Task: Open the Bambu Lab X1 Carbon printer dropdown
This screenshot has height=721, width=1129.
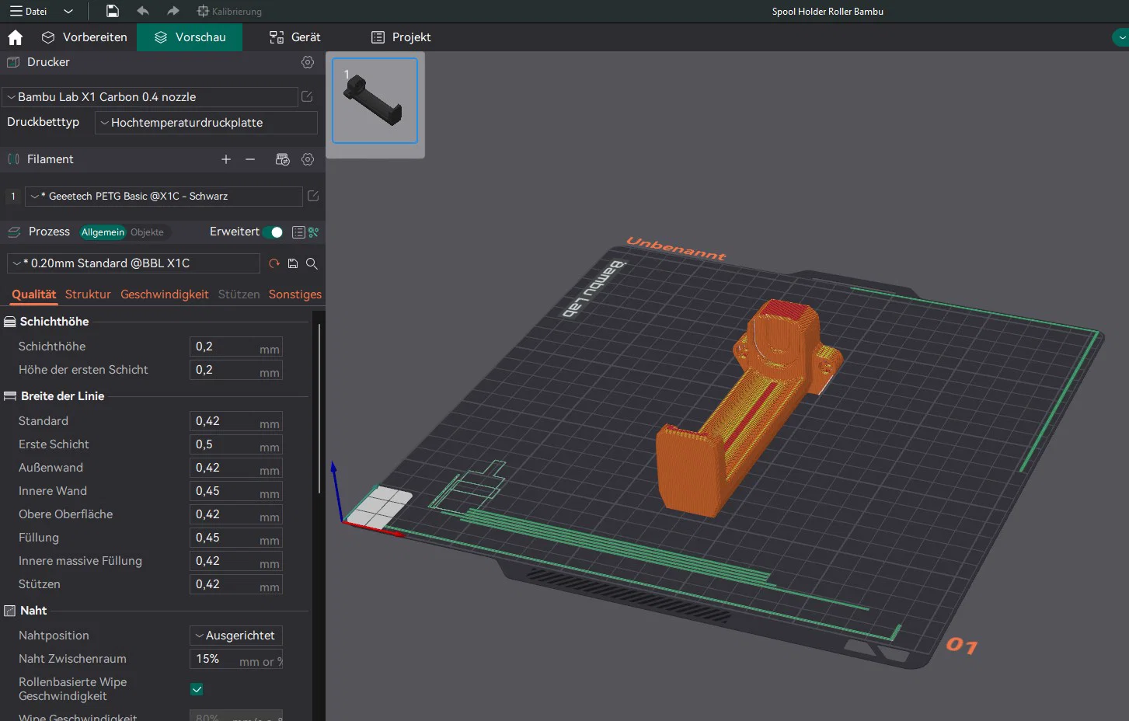Action: point(150,97)
